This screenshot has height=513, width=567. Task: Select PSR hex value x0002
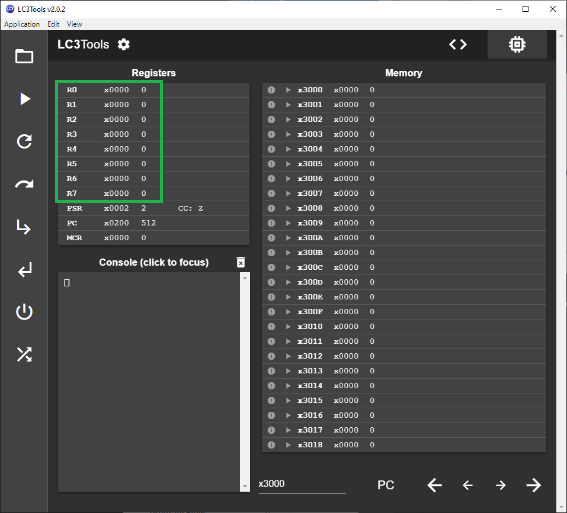[x=116, y=208]
